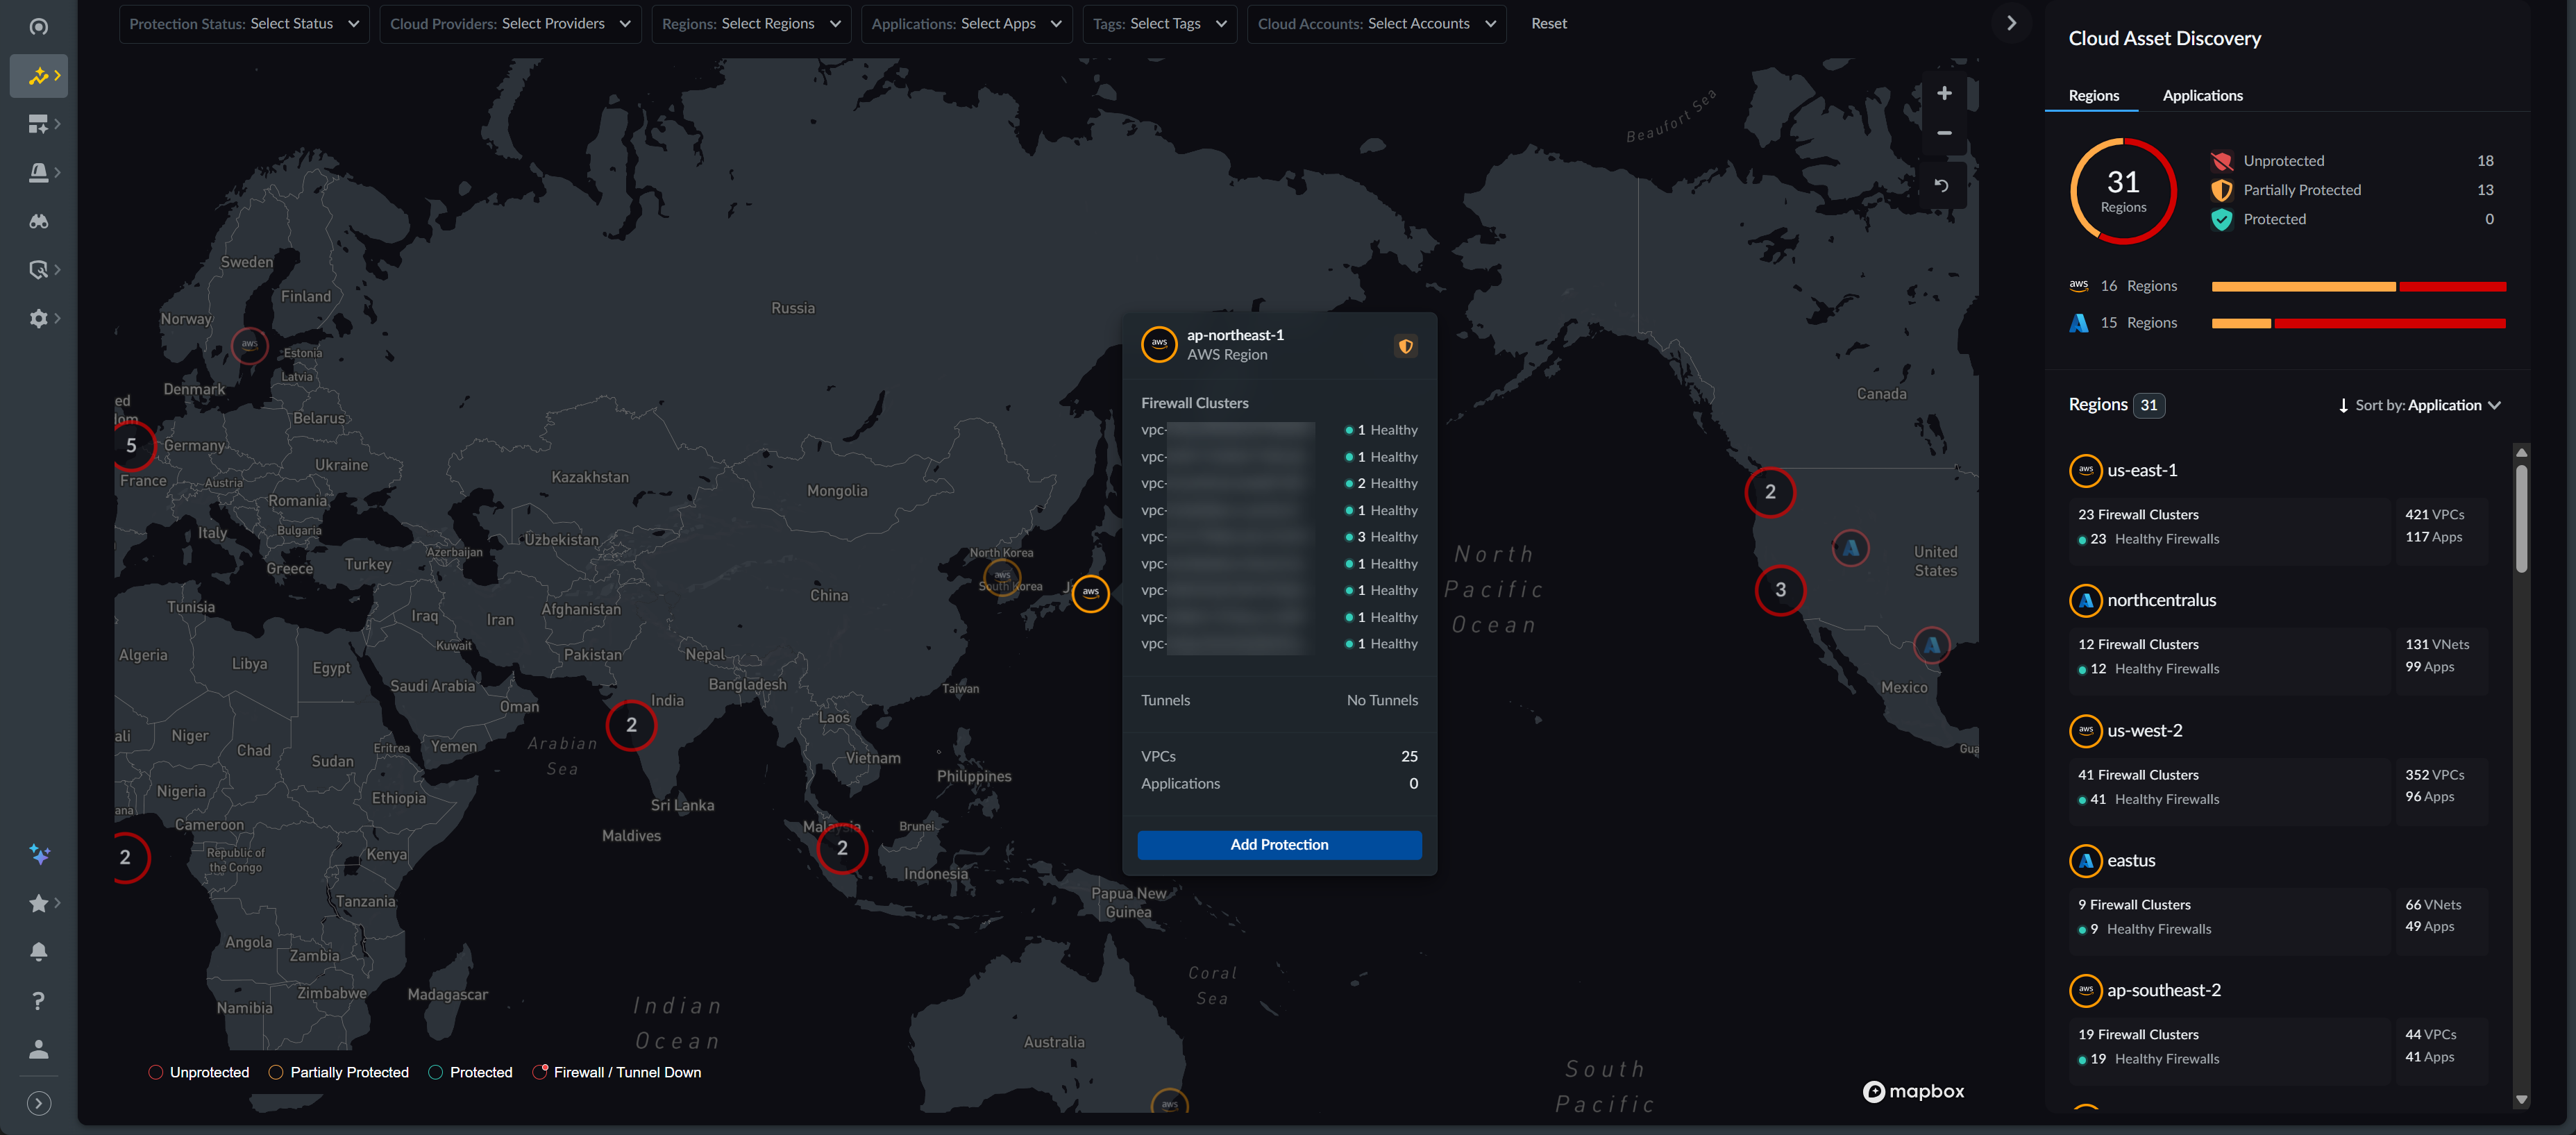The width and height of the screenshot is (2576, 1135).
Task: Expand the Cloud Providers filter dropdown
Action: tap(509, 23)
